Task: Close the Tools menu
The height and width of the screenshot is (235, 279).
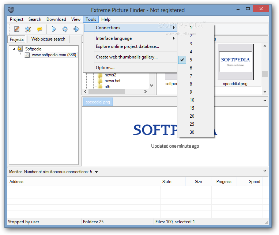Action: click(x=91, y=19)
